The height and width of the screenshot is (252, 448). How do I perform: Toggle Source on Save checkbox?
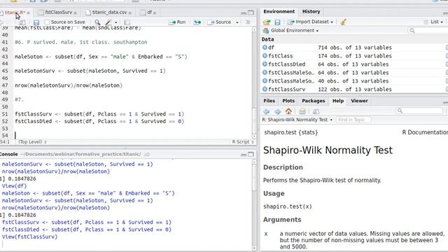point(48,22)
